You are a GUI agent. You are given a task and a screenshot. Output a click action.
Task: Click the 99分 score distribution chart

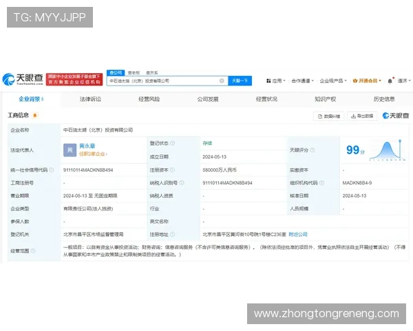coord(387,150)
